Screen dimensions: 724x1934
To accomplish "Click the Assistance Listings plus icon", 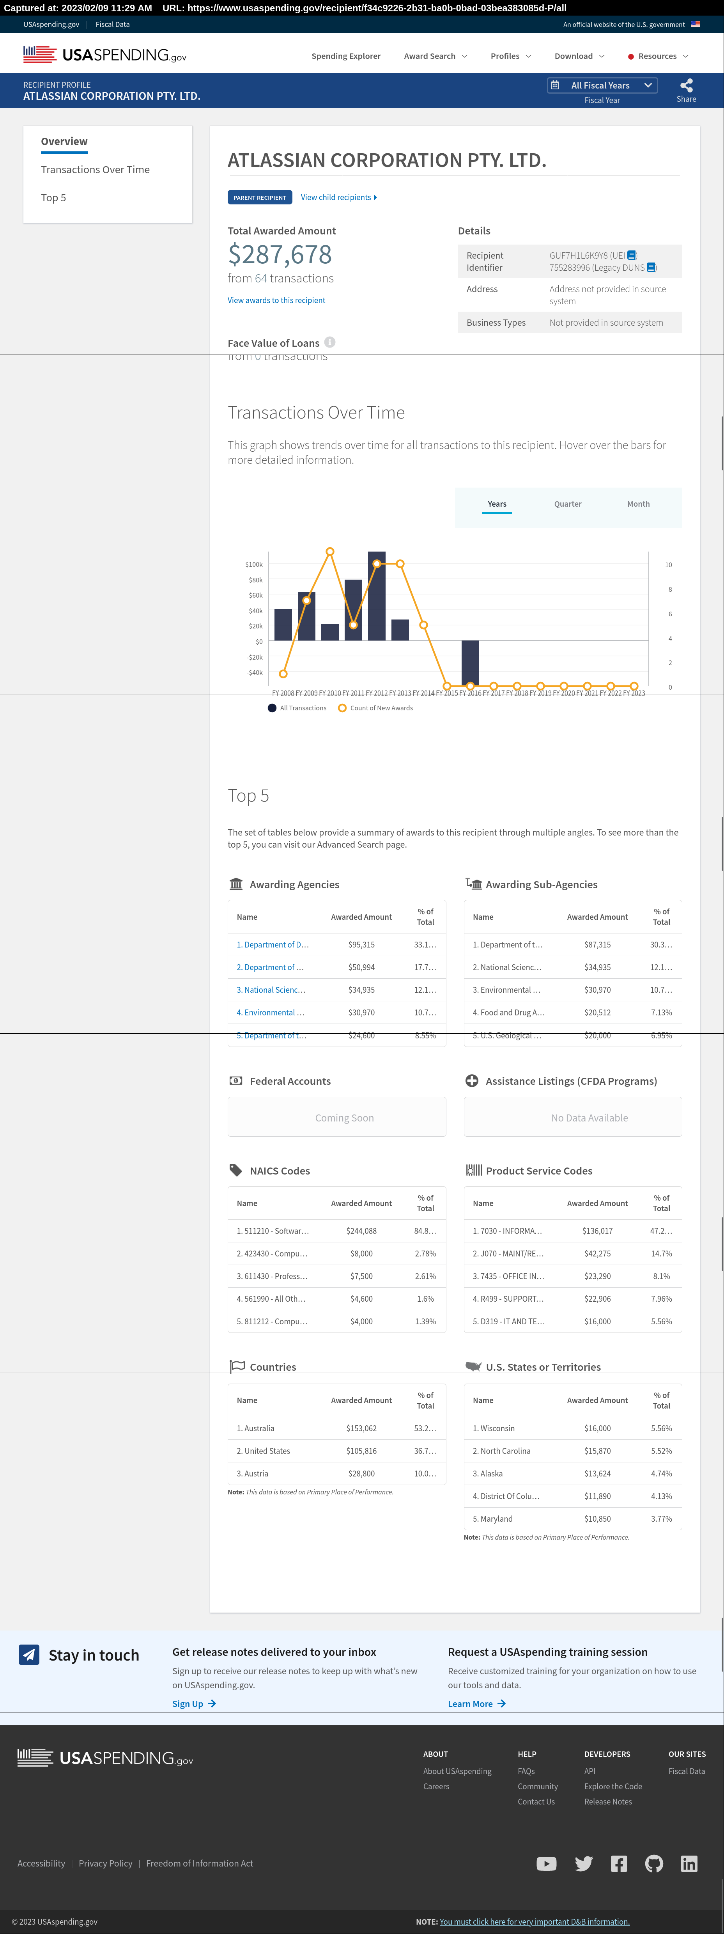I will coord(472,1081).
